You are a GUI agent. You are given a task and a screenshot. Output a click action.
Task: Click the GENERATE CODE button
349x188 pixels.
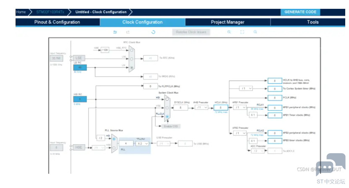300,12
